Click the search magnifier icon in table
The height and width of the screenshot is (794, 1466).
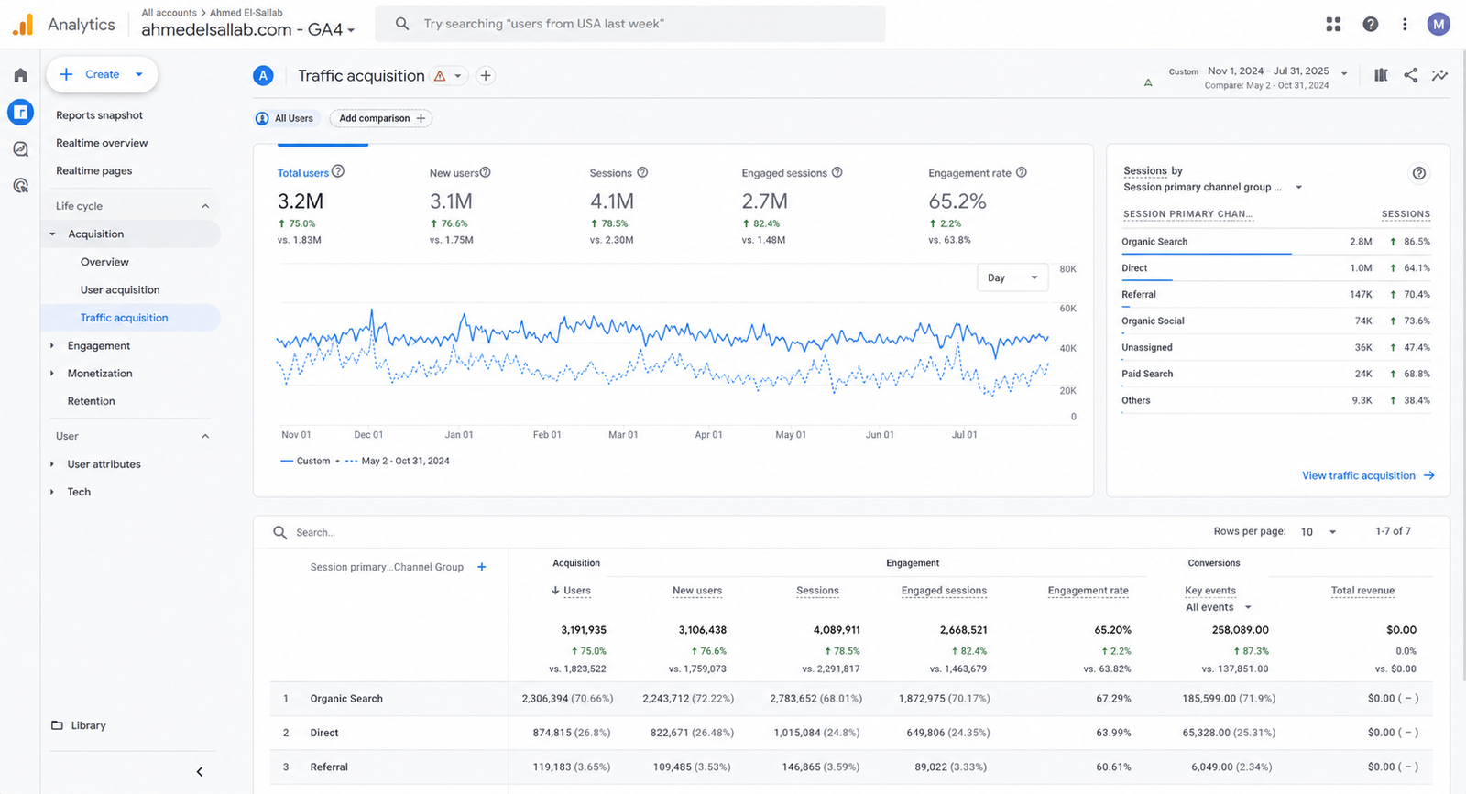tap(280, 532)
